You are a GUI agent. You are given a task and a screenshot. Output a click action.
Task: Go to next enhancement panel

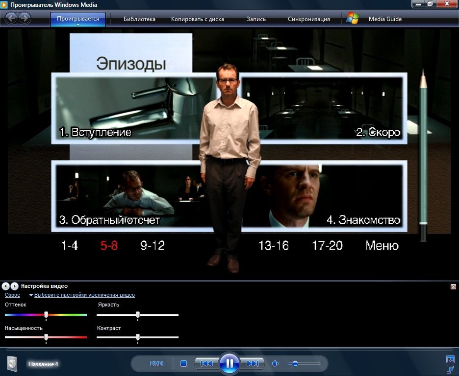[15, 286]
